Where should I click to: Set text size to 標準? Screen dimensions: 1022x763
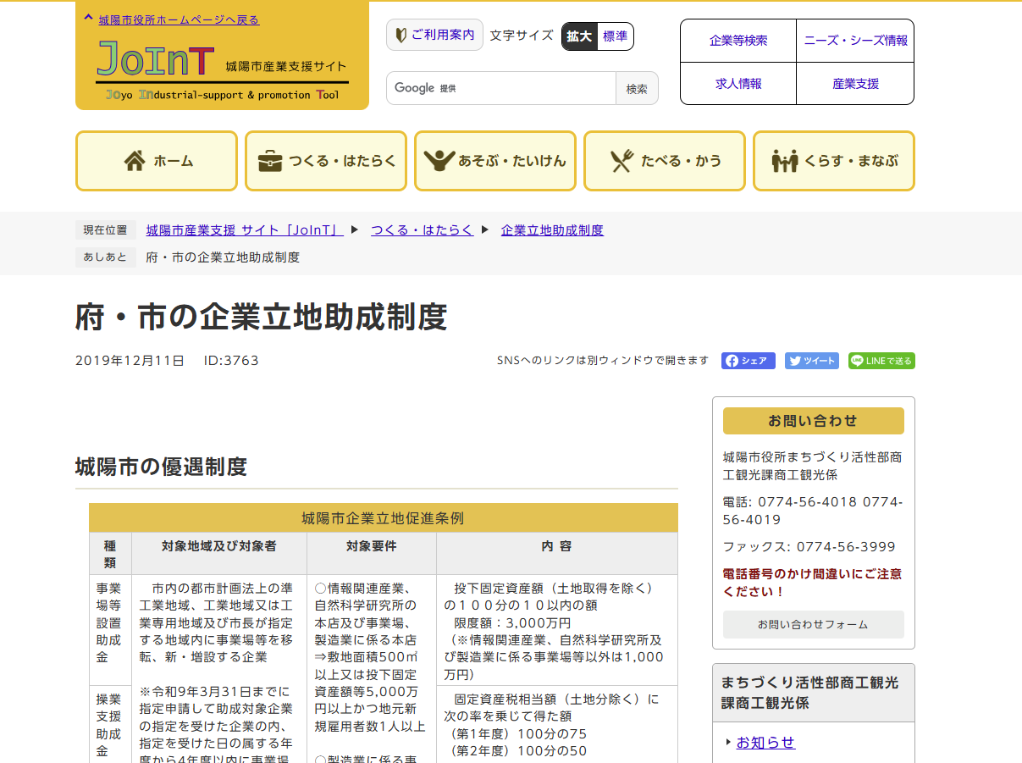point(616,36)
